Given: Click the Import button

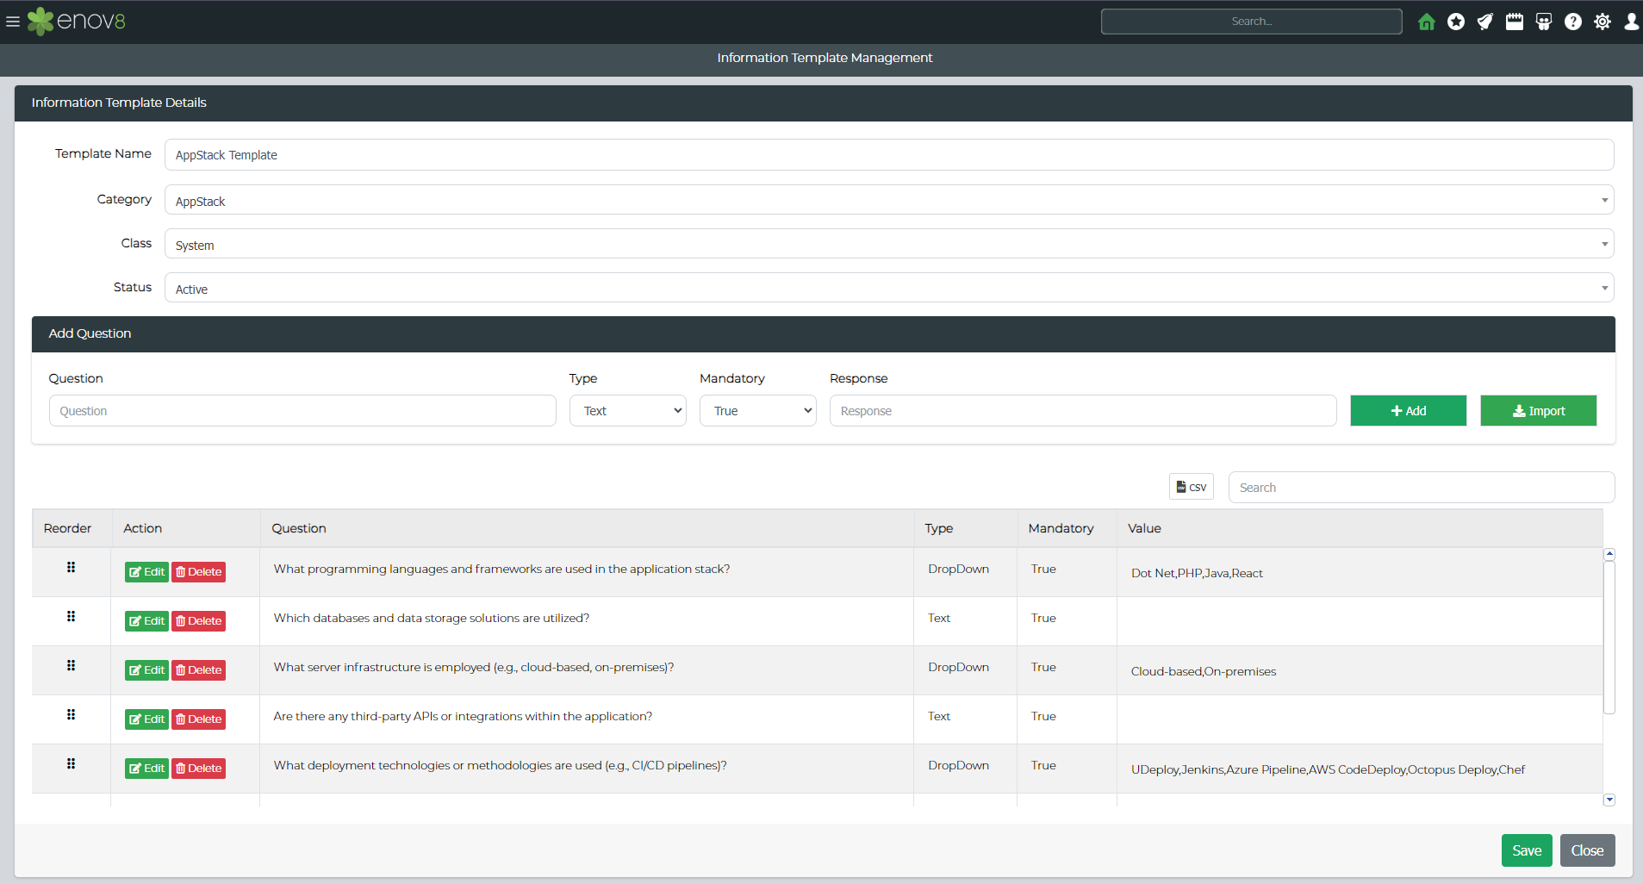Looking at the screenshot, I should tap(1539, 411).
